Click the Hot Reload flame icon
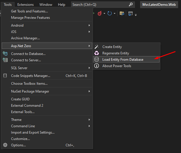 [100, 13]
